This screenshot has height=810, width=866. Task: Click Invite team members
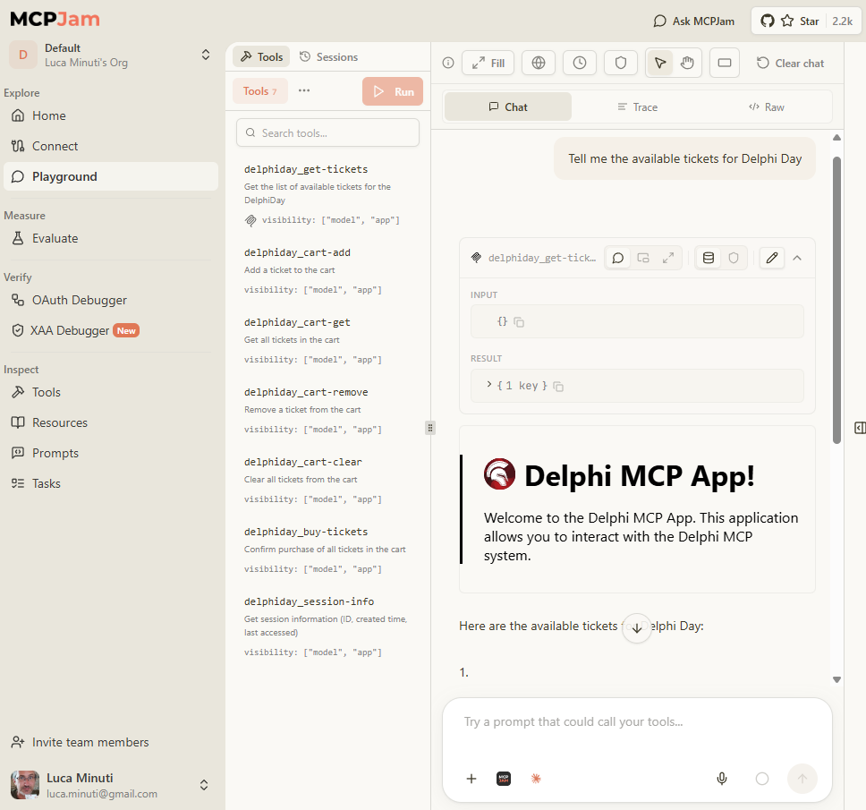click(111, 742)
